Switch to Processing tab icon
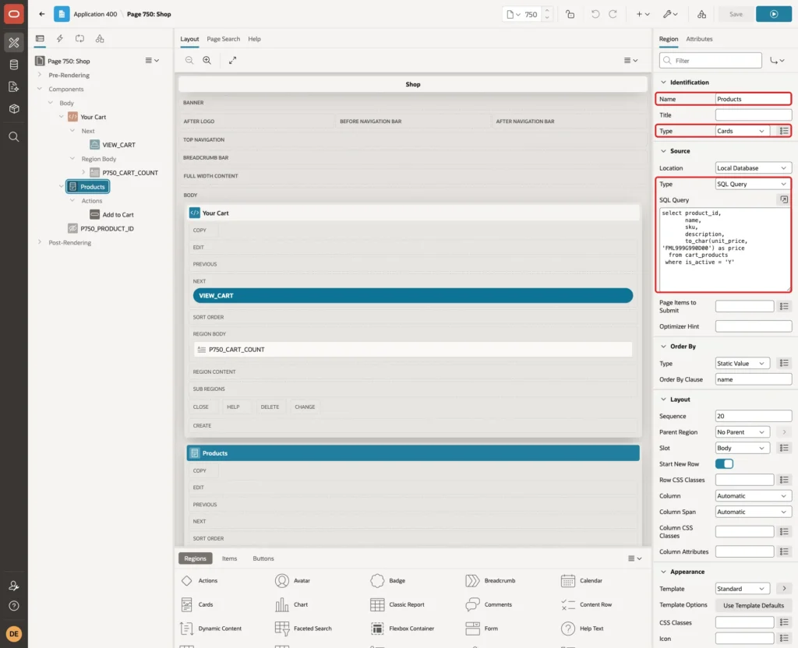 pos(80,39)
